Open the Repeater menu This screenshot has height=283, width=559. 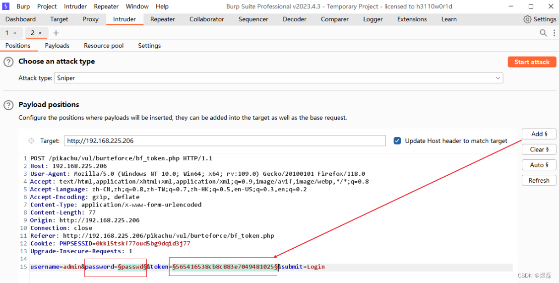click(x=106, y=6)
